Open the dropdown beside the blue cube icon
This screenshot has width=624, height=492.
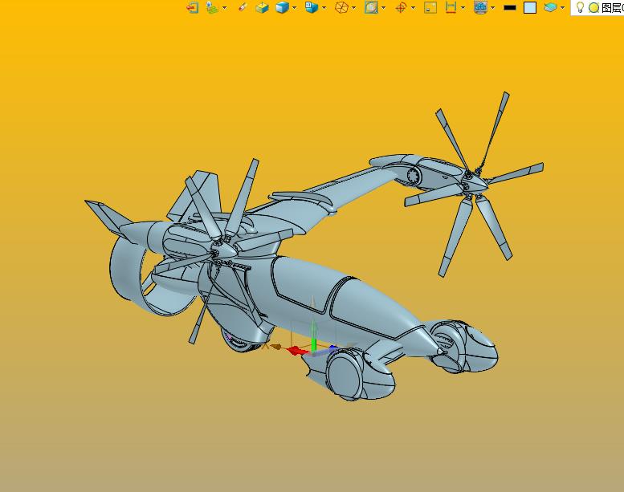point(294,8)
